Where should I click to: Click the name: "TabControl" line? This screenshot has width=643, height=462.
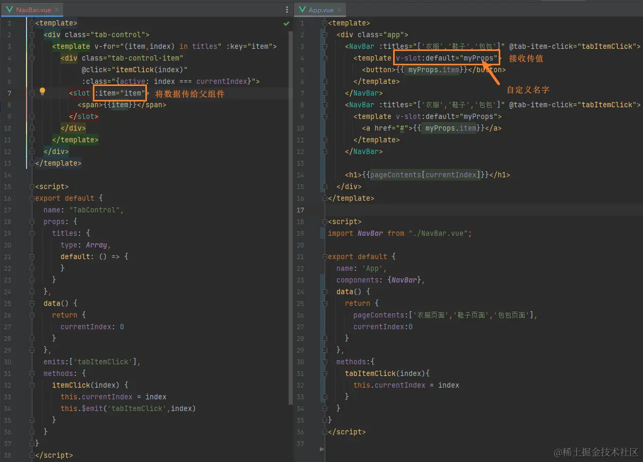pos(83,210)
